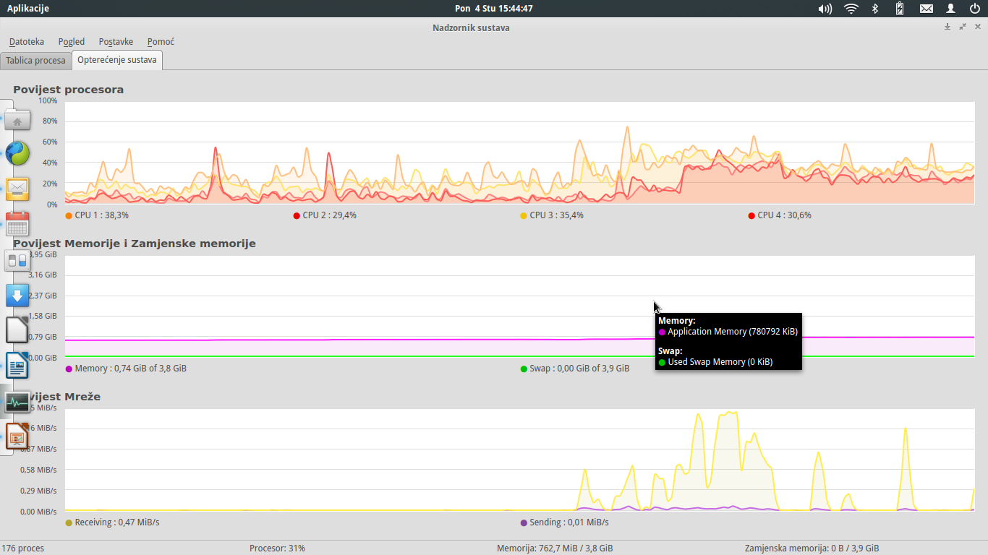Click the CPU 1 orange color swatch
This screenshot has width=988, height=555.
pyautogui.click(x=69, y=215)
